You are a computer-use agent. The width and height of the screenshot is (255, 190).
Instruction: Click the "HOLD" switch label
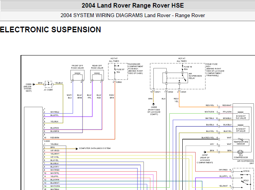pos(246,180)
